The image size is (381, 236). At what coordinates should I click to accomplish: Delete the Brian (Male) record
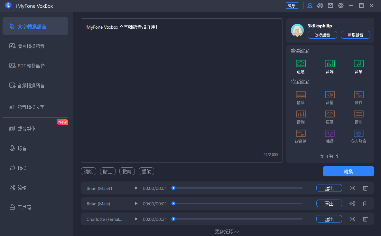click(x=365, y=203)
